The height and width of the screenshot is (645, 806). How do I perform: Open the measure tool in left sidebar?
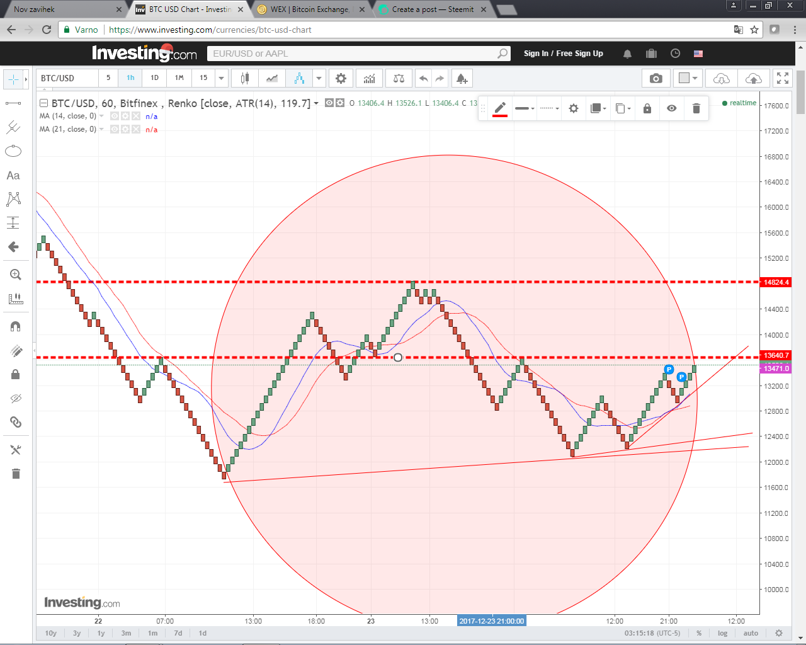[x=16, y=299]
